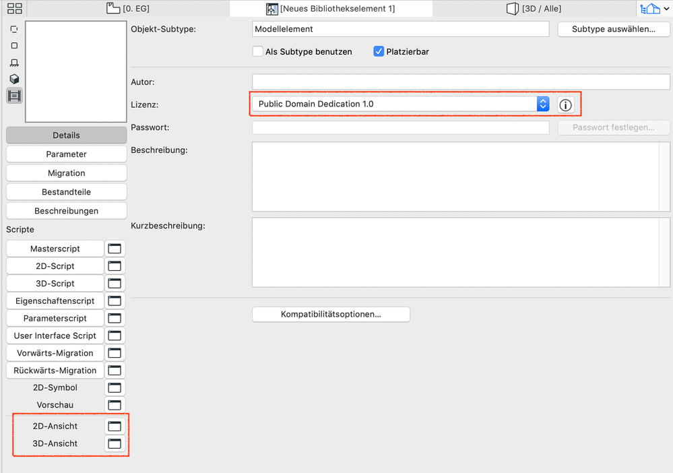Open Vorschau in separate window icon

point(115,405)
